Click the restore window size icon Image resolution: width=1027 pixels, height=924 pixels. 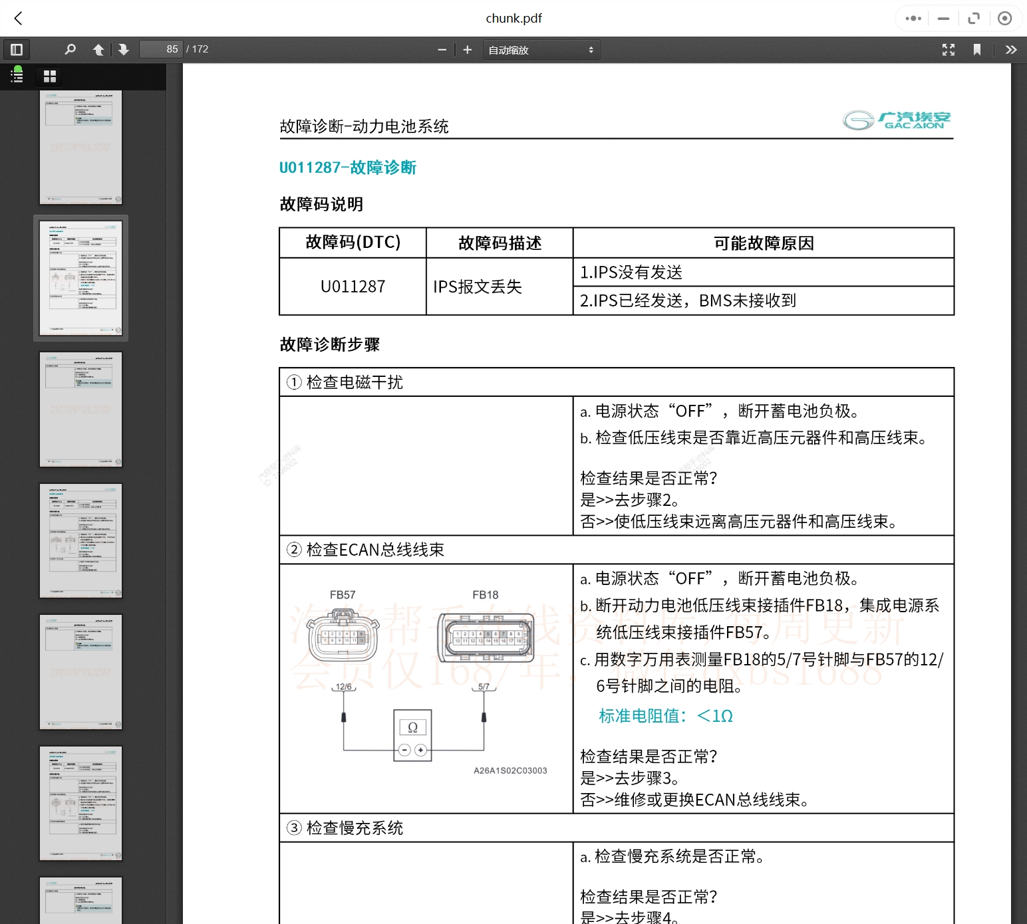pos(974,19)
